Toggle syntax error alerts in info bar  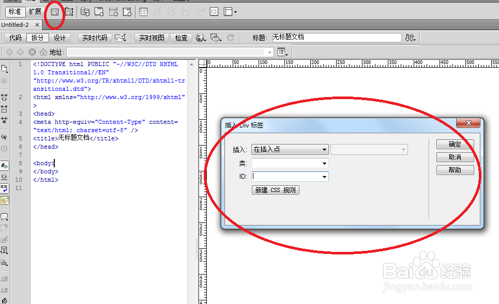pyautogui.click(x=5, y=200)
